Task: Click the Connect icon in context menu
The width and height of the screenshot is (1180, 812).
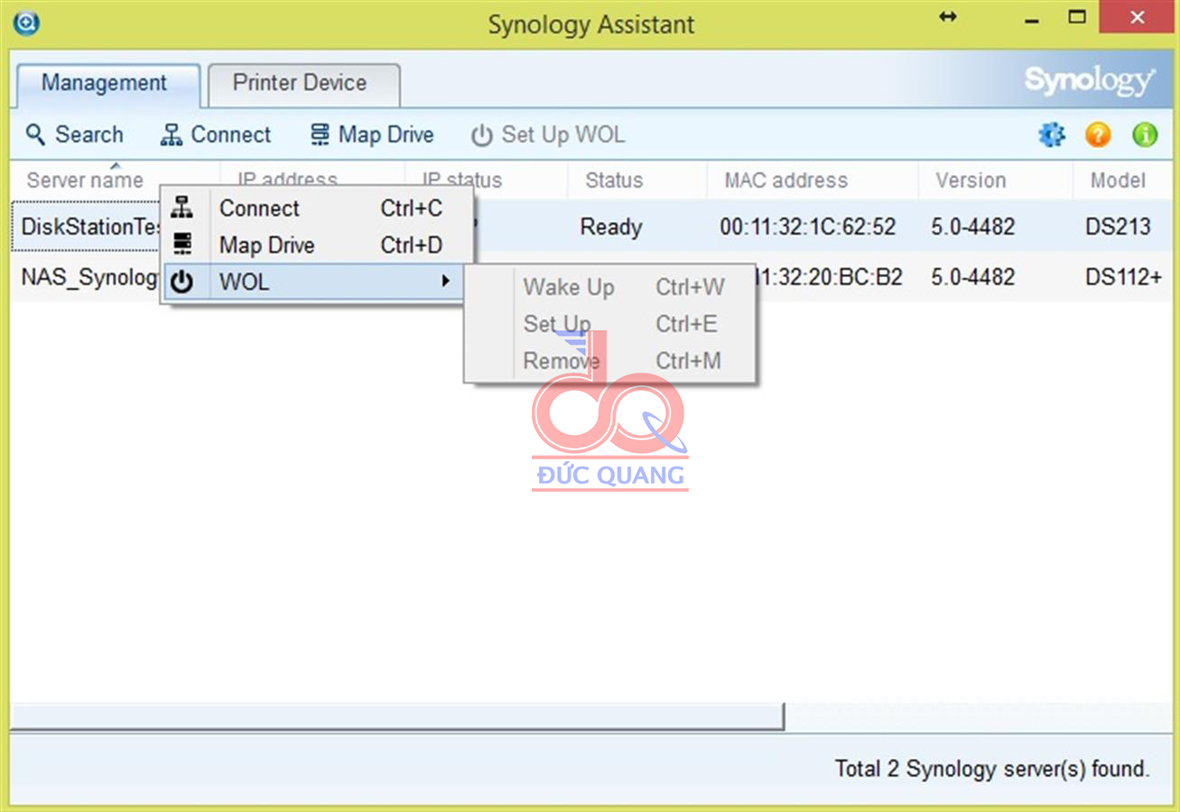Action: coord(181,208)
